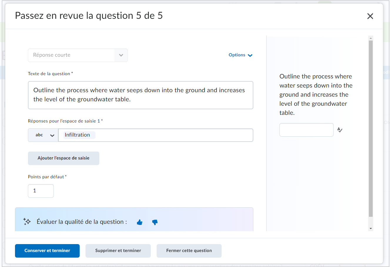390x267 pixels.
Task: Open the abc answer evaluation dropdown
Action: coord(43,135)
